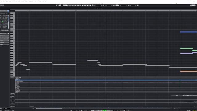
Task: Select the blue note at right edge
Action: tap(188, 32)
